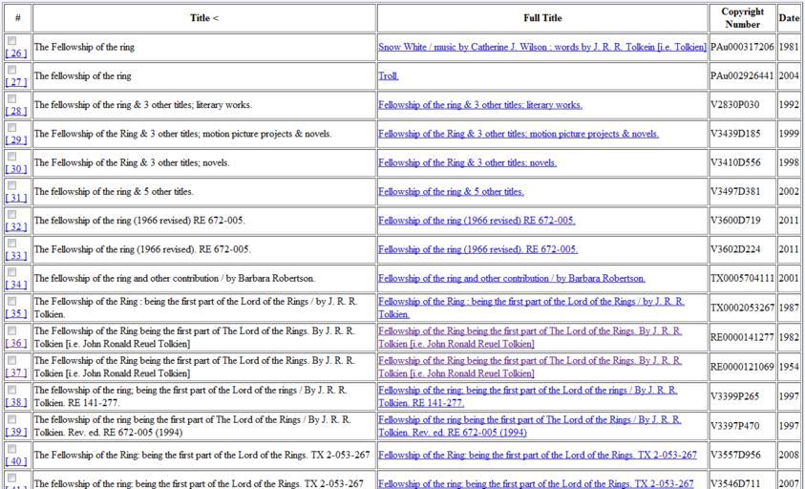Open the 'Rev. ed. RE 672-005 (1994)' link
The image size is (805, 489).
tap(529, 426)
